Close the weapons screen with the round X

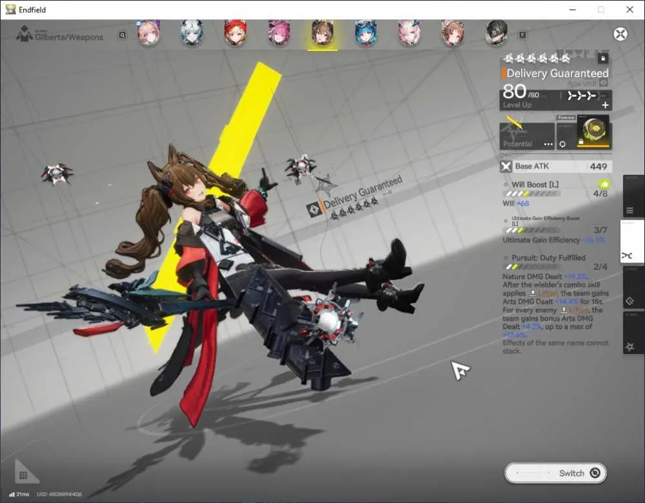point(620,34)
